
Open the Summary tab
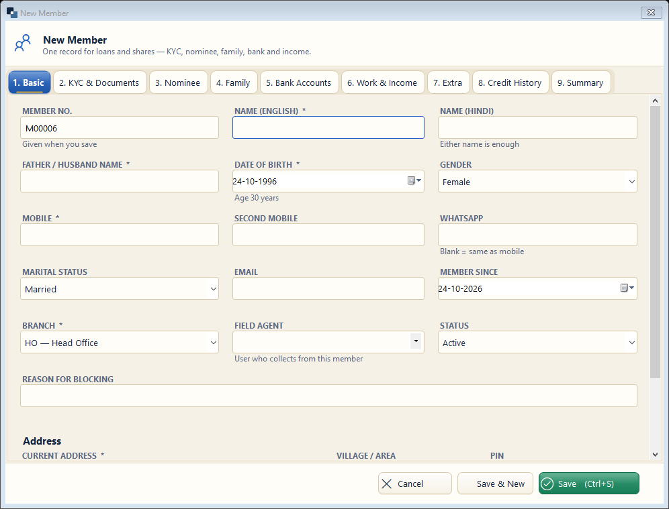click(581, 82)
